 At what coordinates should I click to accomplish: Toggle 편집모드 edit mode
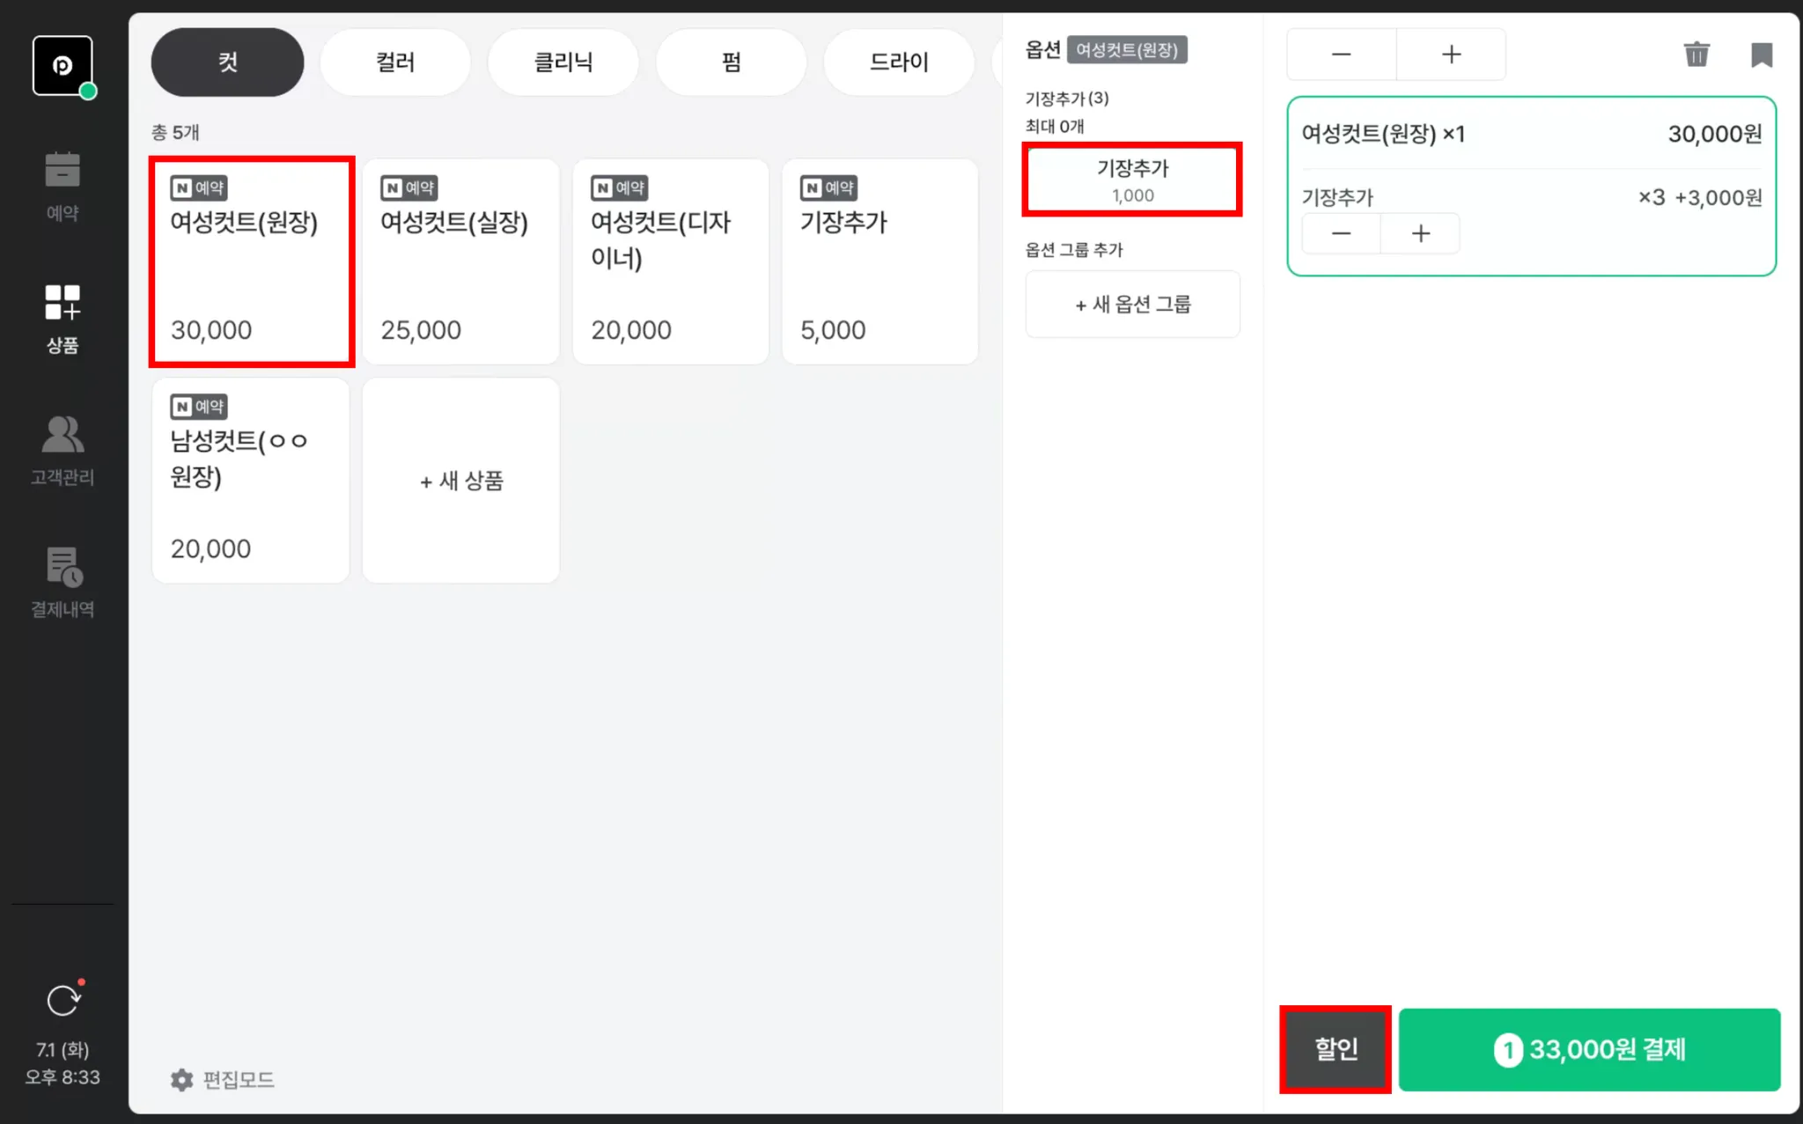pyautogui.click(x=223, y=1079)
